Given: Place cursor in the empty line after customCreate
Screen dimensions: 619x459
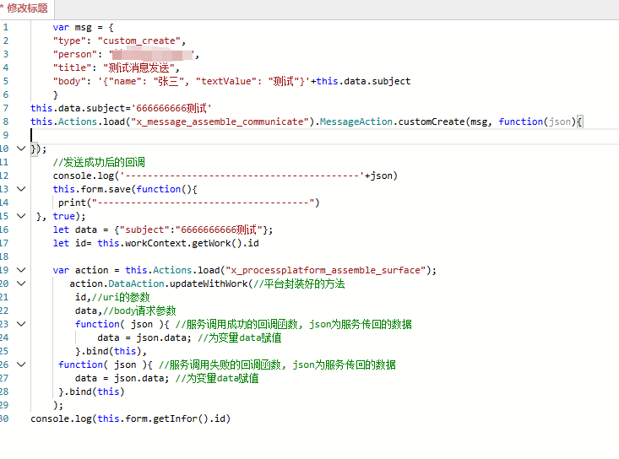Looking at the screenshot, I should pos(169,135).
